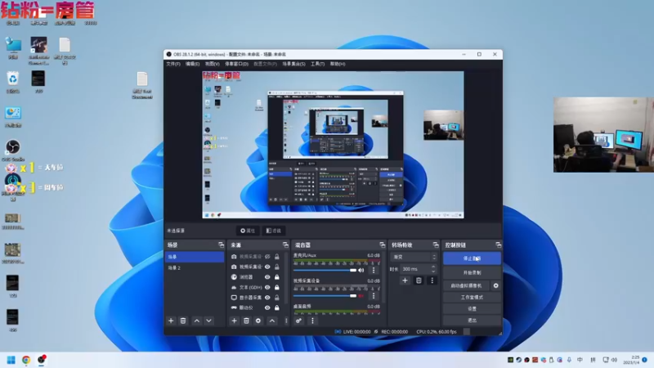
Task: Click 工作室模式 studio mode button
Action: (x=472, y=298)
